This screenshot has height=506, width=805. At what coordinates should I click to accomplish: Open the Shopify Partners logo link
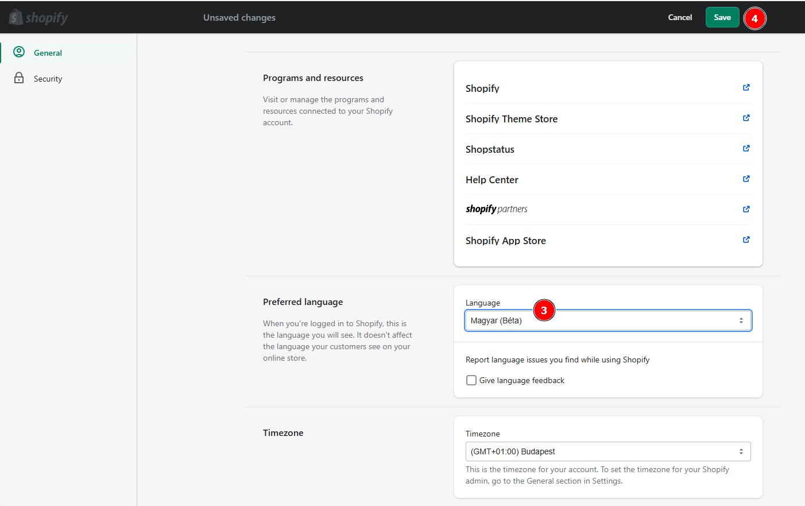pos(497,209)
